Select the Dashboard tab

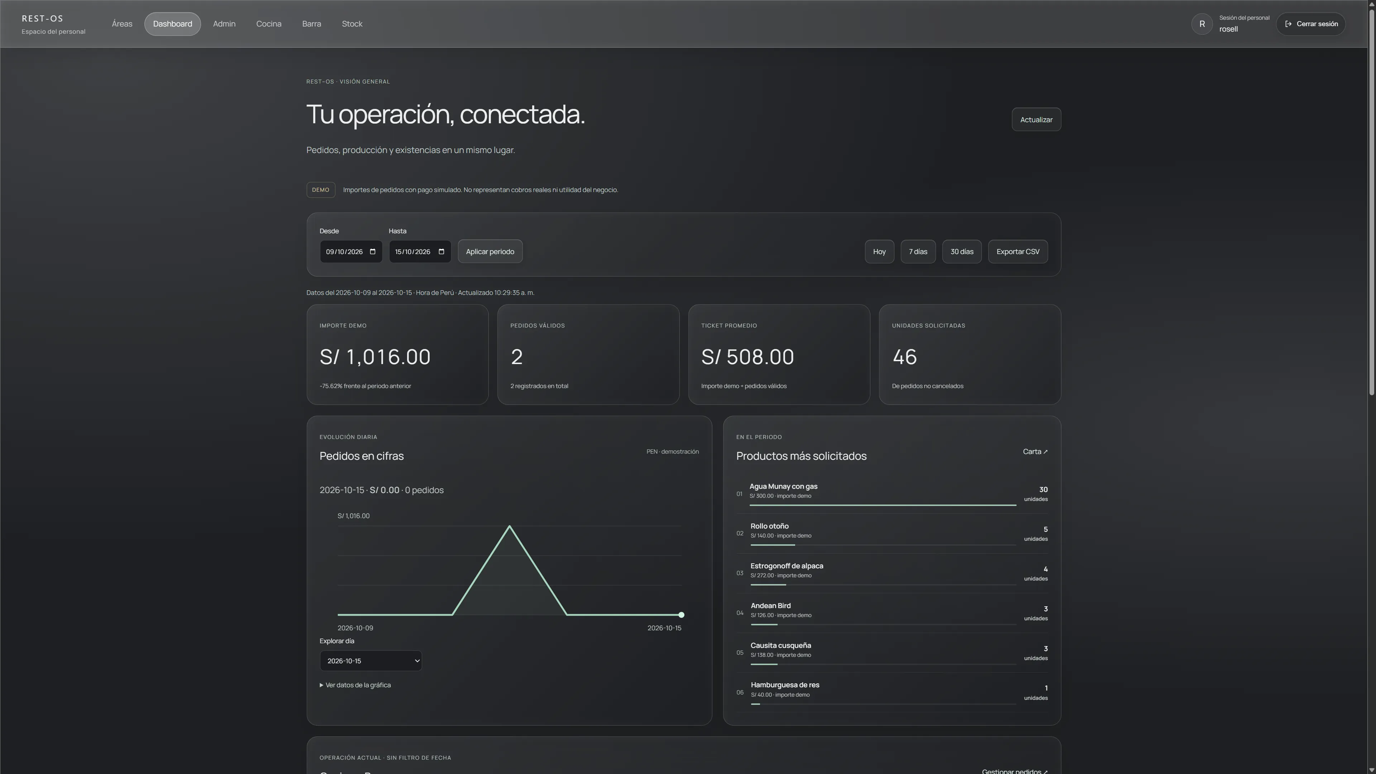[172, 24]
